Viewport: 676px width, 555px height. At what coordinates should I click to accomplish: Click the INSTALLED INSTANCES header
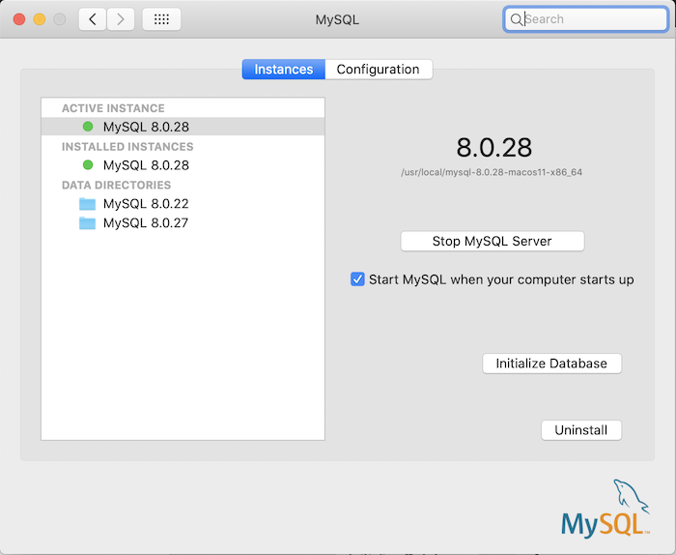point(127,146)
